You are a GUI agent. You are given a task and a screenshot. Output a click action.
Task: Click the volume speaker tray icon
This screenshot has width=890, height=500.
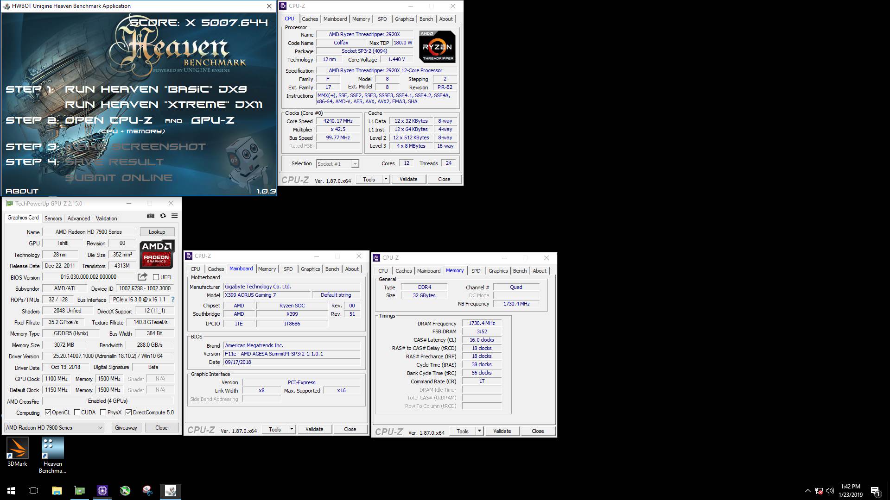830,491
